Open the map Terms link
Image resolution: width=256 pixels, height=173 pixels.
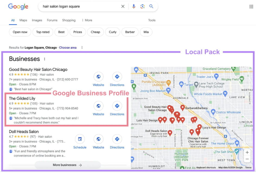pos(248,168)
